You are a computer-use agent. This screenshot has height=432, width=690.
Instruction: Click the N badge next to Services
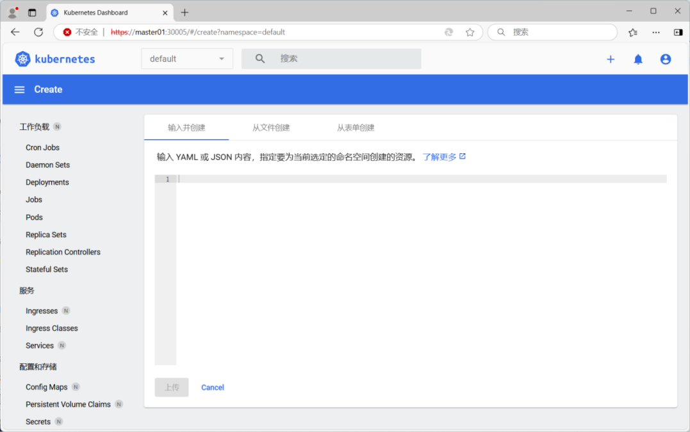62,345
